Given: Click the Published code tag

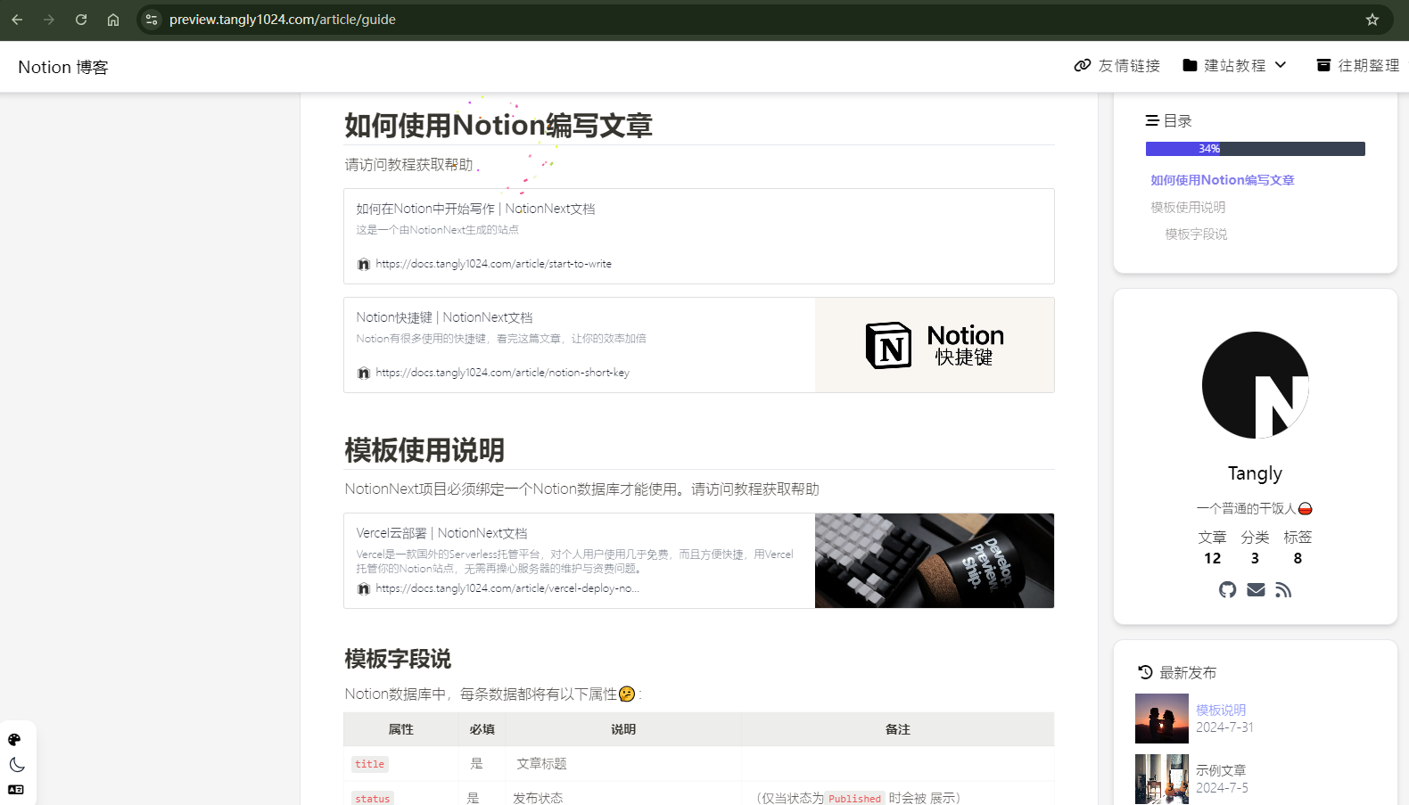Looking at the screenshot, I should (x=854, y=799).
